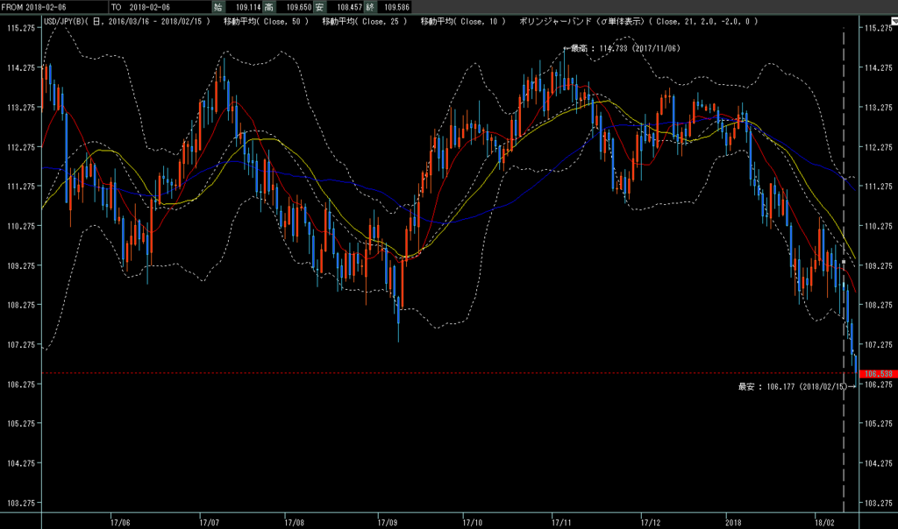Select the 始 open price label

(x=217, y=7)
